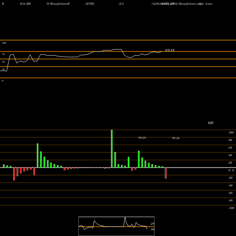
Task: Click the 69.88 RSI value label
Action: 170,50
